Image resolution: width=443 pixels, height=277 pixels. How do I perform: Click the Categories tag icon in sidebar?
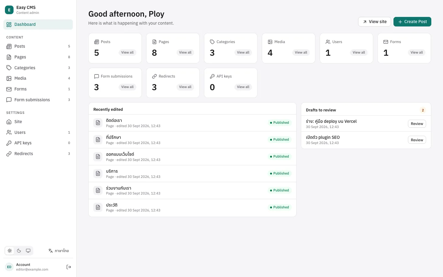pos(9,68)
